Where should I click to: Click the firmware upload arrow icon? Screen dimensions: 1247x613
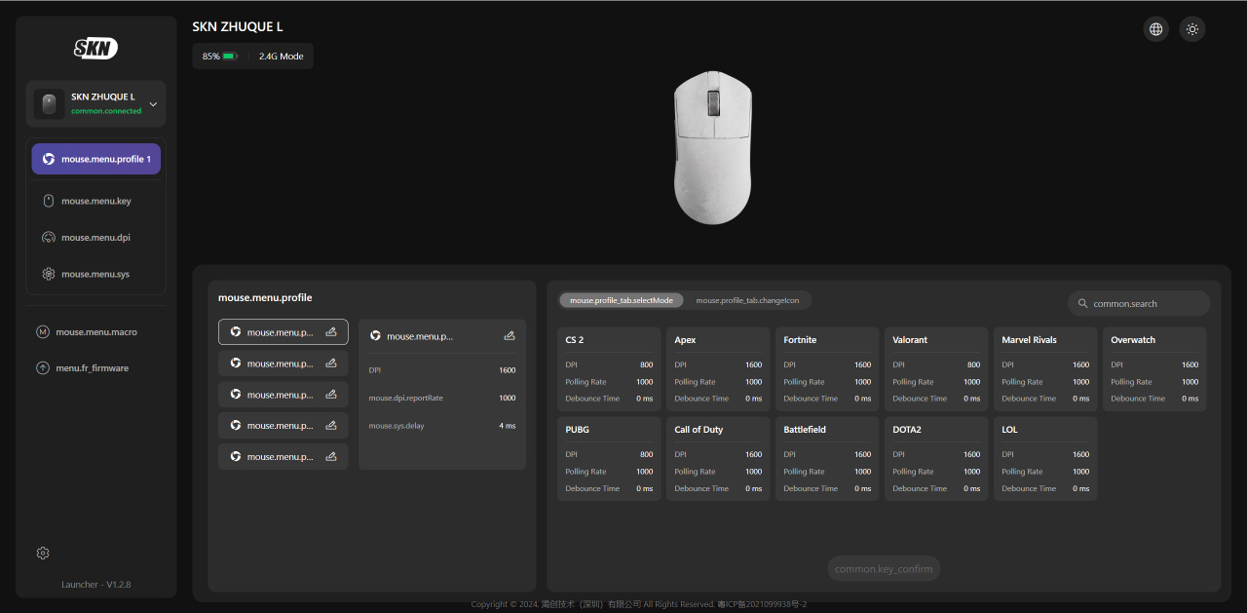coord(43,368)
